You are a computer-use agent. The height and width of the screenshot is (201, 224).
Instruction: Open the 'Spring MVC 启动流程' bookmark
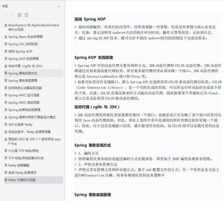tap(24, 103)
